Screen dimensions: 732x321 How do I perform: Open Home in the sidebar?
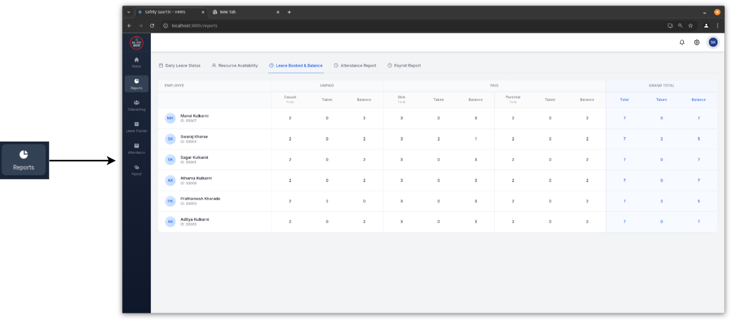click(x=137, y=62)
